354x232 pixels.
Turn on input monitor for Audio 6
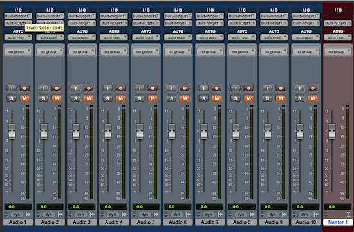coord(172,88)
